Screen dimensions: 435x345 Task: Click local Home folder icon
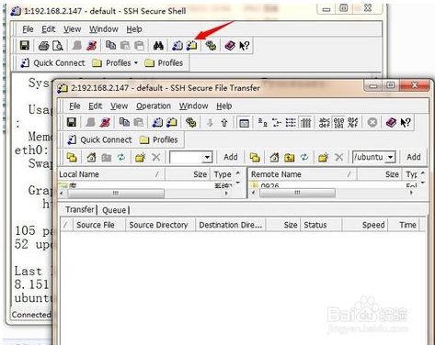click(x=91, y=158)
